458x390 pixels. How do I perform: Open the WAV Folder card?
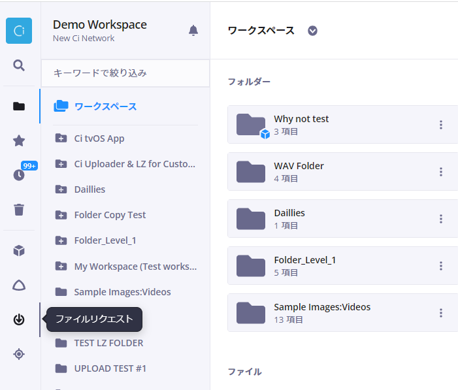click(342, 172)
